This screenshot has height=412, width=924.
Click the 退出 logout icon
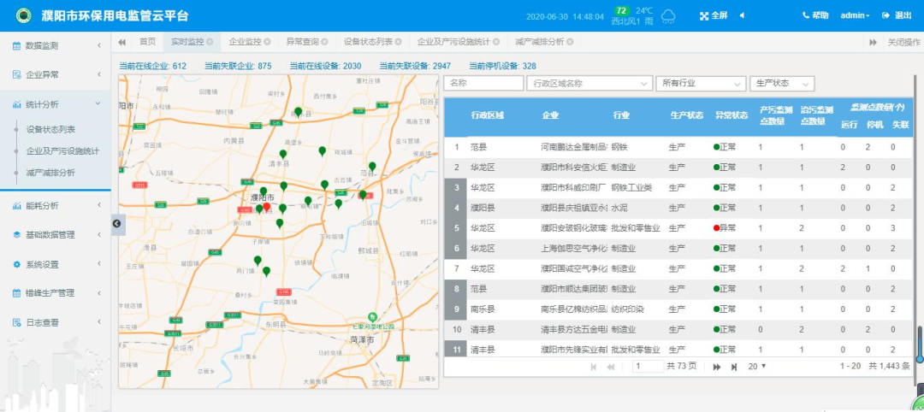(x=885, y=16)
